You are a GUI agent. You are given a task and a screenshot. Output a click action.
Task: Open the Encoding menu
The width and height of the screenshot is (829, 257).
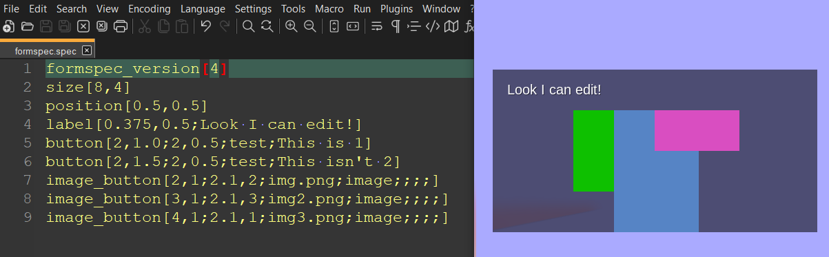pyautogui.click(x=150, y=9)
